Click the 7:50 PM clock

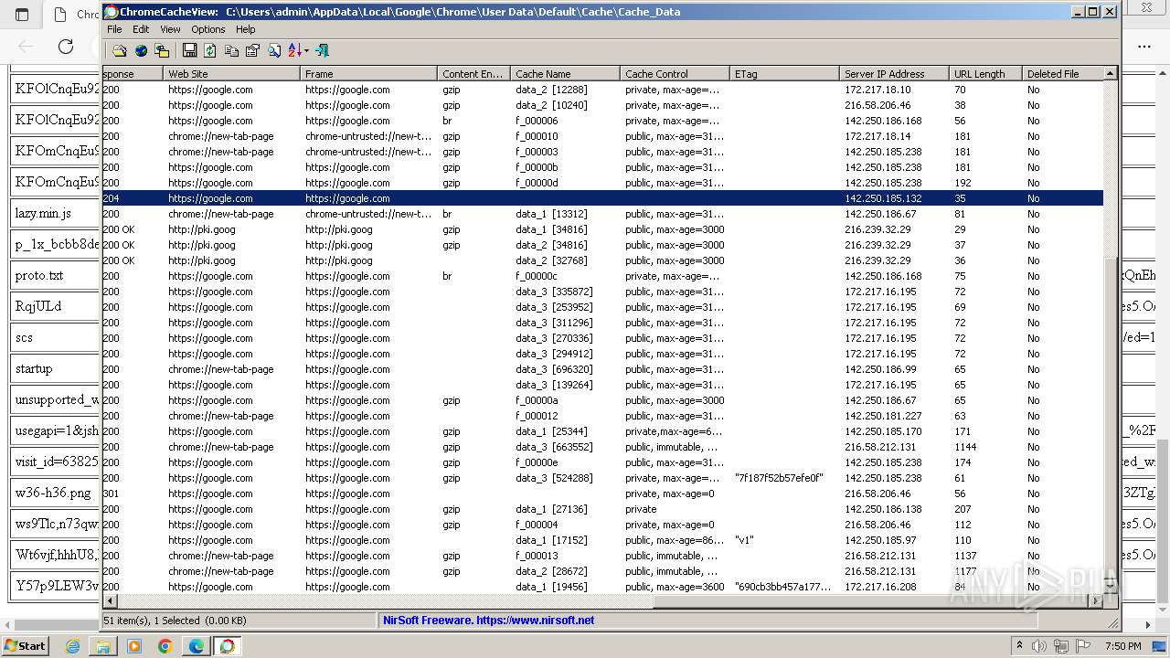pos(1122,646)
